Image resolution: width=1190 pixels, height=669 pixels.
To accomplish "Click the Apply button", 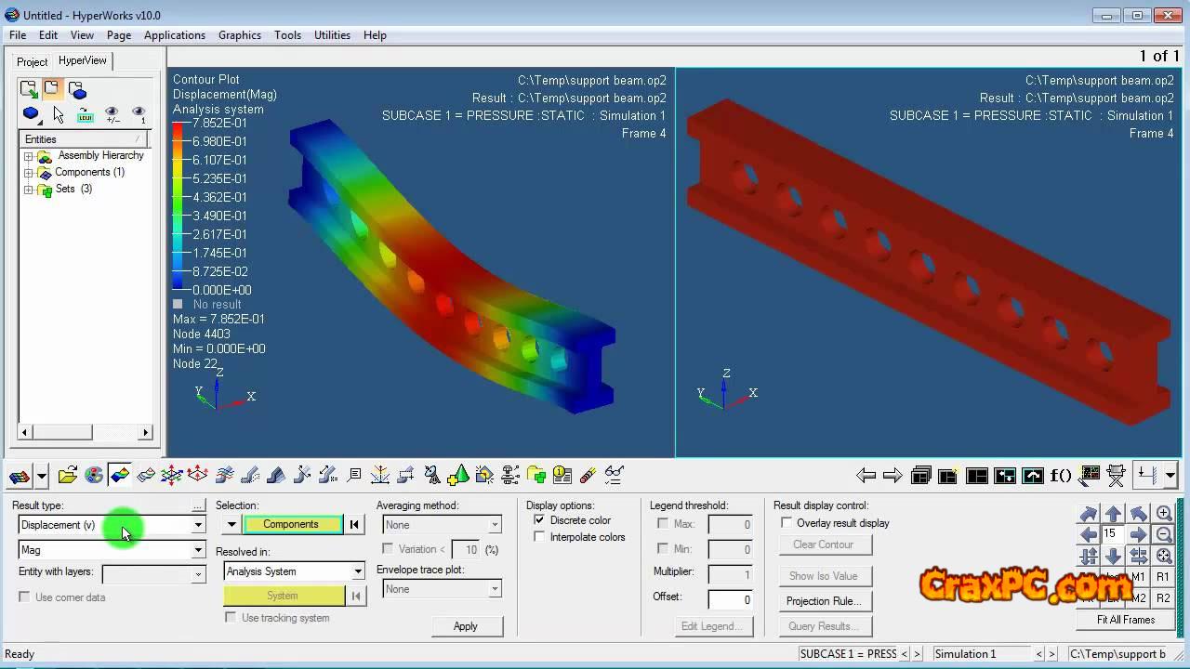I will pyautogui.click(x=465, y=626).
